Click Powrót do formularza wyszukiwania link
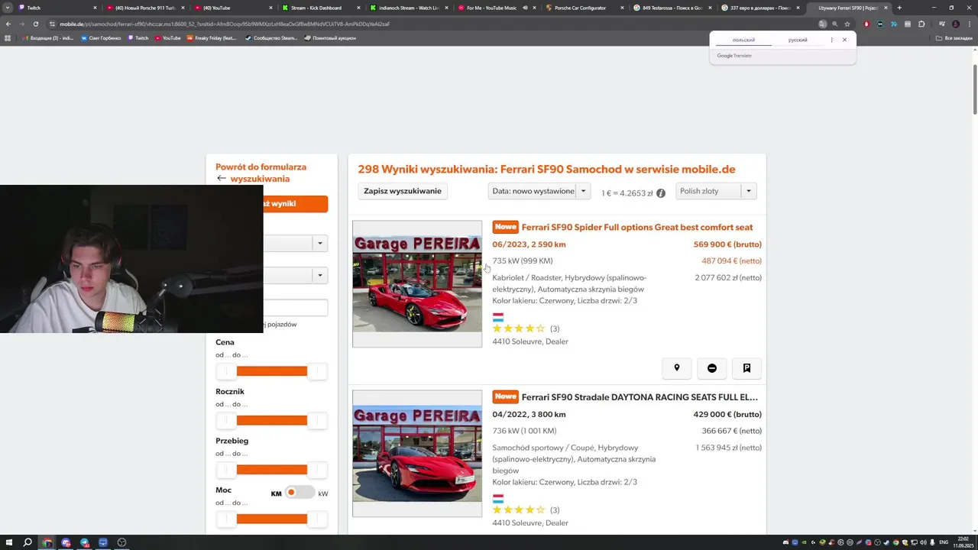 coord(261,173)
